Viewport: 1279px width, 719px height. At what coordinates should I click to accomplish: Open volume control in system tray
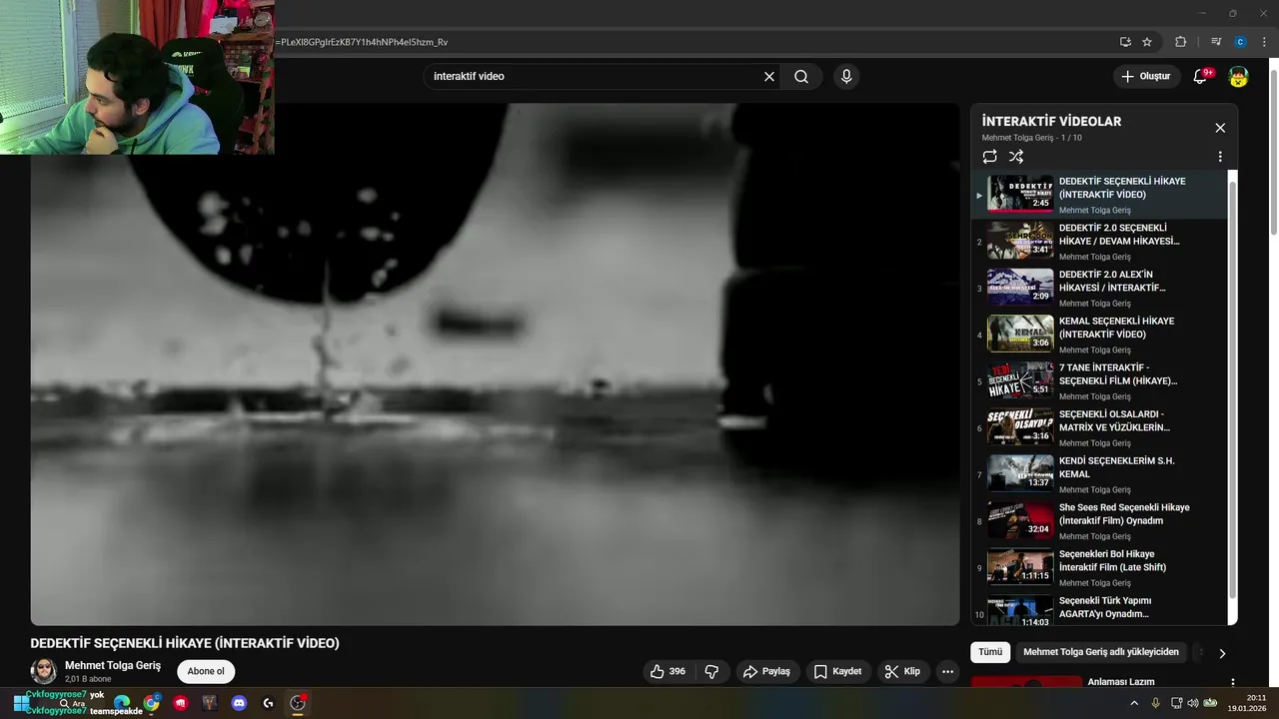1192,703
